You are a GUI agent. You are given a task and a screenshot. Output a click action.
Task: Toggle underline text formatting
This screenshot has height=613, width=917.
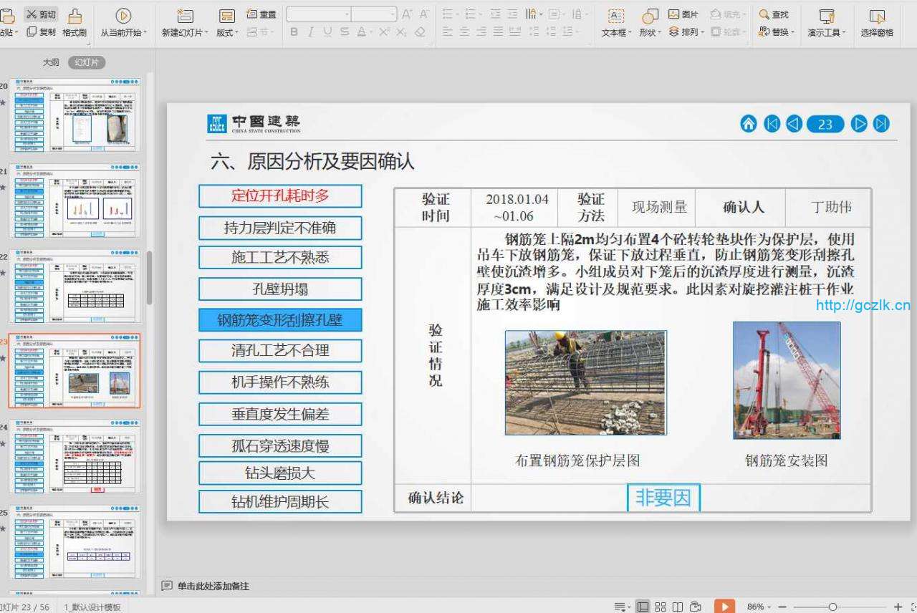pyautogui.click(x=327, y=32)
